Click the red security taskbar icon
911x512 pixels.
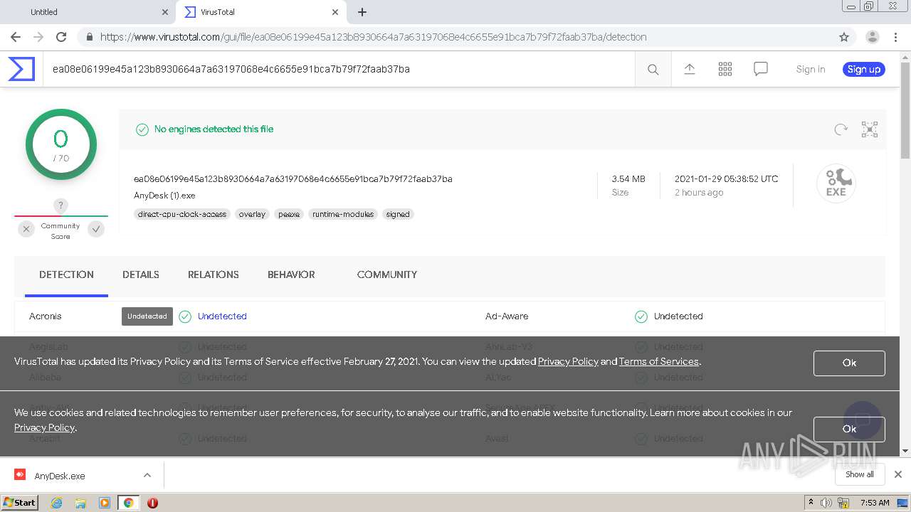click(x=152, y=503)
